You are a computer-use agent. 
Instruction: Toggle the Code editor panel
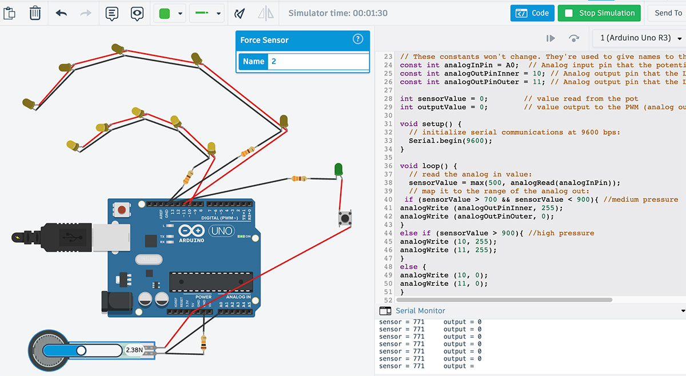click(x=532, y=13)
